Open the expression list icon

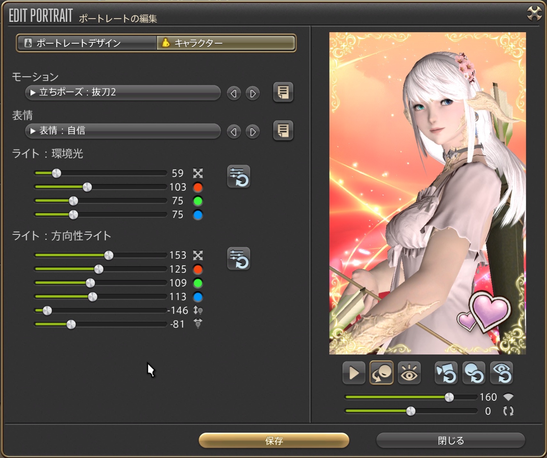coord(283,131)
